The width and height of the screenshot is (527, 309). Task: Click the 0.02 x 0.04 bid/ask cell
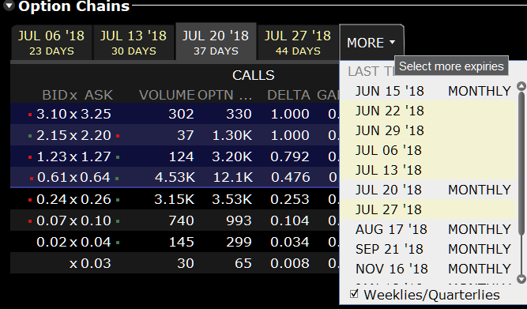[x=73, y=242]
